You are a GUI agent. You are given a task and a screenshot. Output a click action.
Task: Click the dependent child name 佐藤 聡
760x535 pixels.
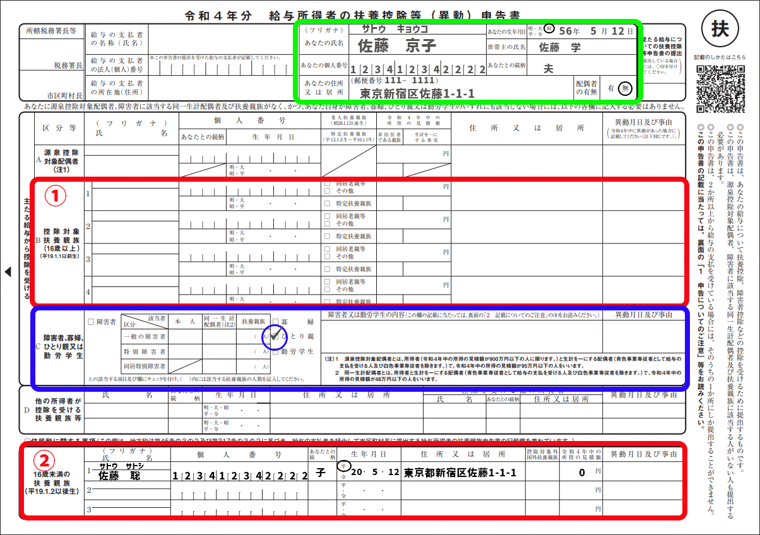click(x=119, y=475)
